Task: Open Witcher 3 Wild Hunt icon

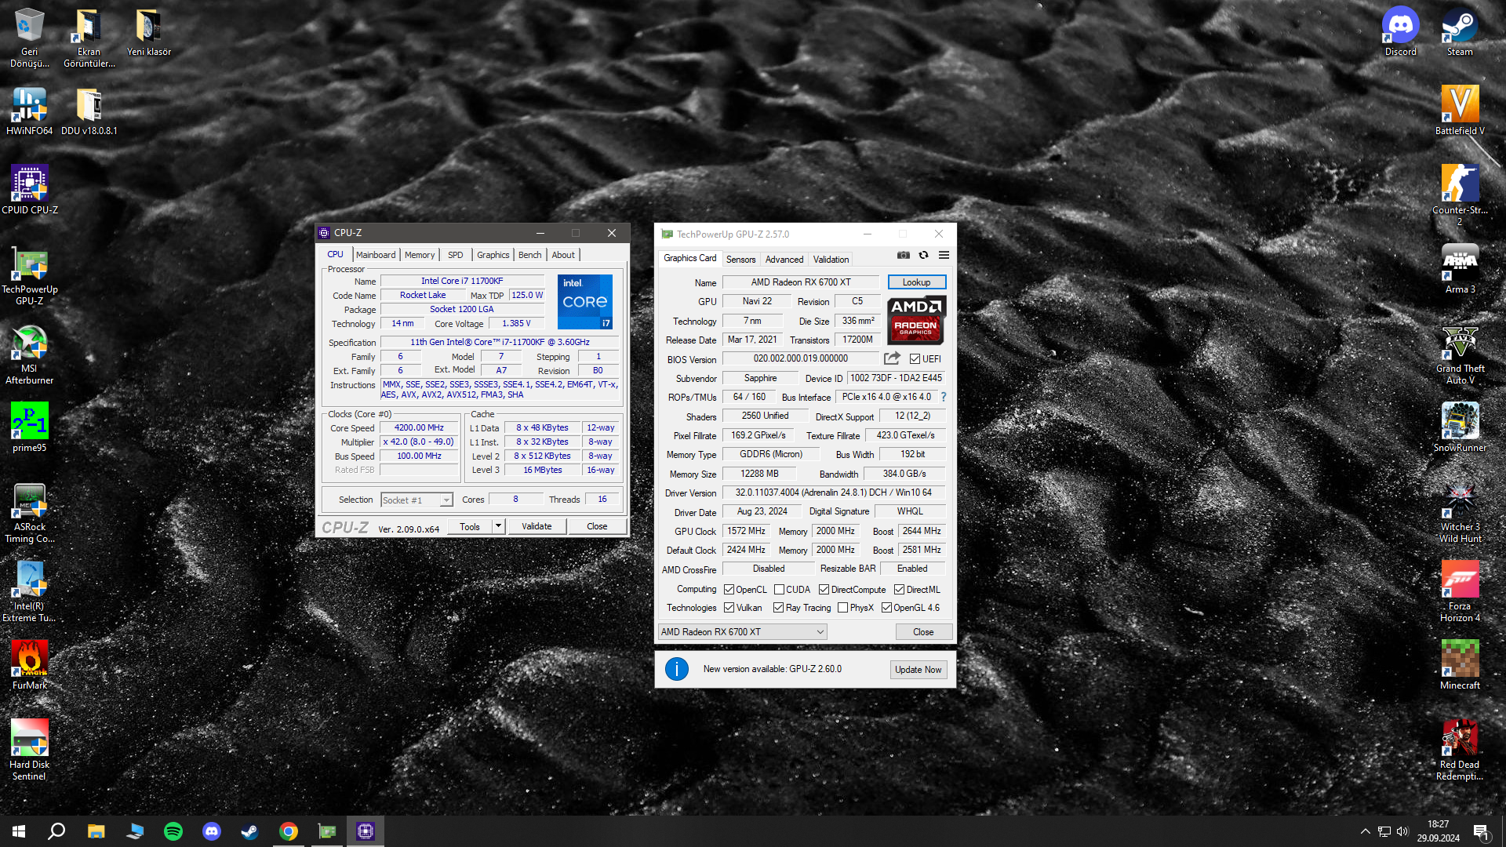Action: 1460,513
